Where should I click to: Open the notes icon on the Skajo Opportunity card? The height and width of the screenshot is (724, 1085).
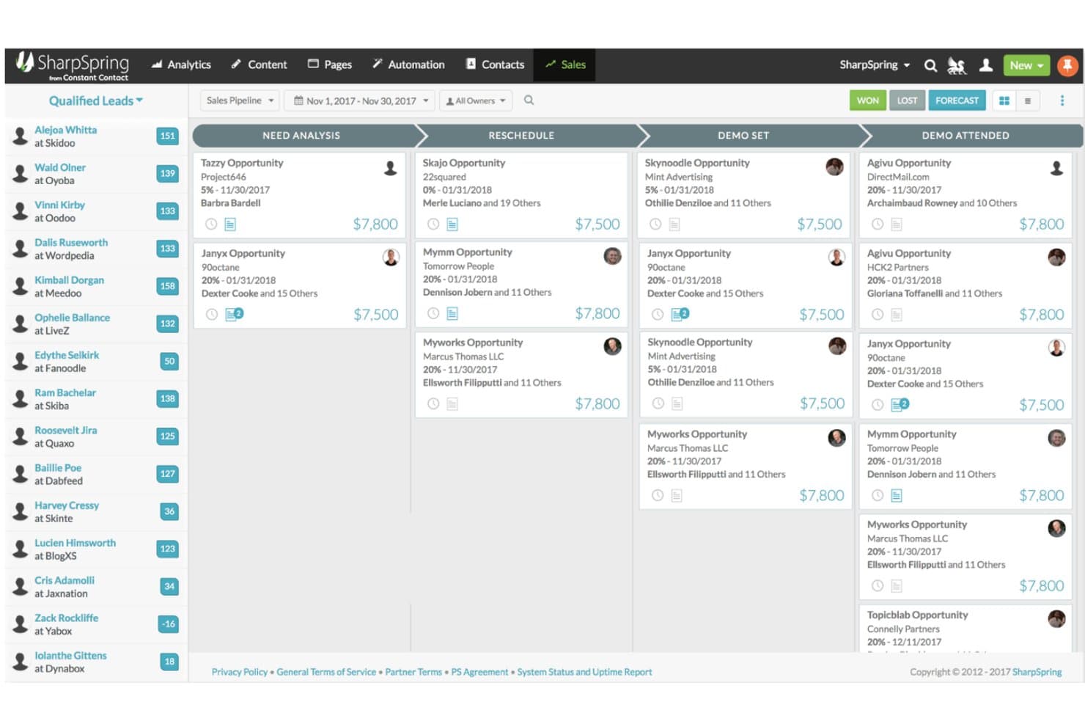pos(452,224)
